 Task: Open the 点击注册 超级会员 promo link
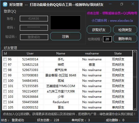tap(112, 13)
